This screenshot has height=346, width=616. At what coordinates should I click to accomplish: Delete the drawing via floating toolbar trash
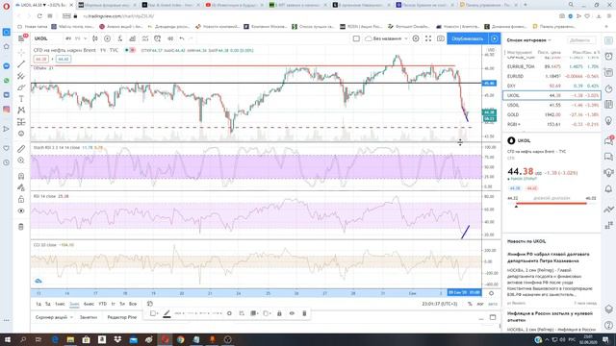pos(304,313)
